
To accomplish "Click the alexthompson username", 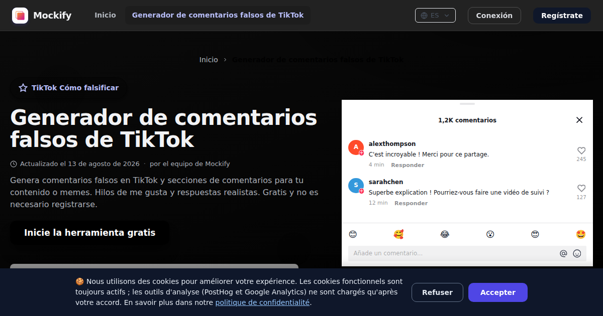I will [392, 144].
